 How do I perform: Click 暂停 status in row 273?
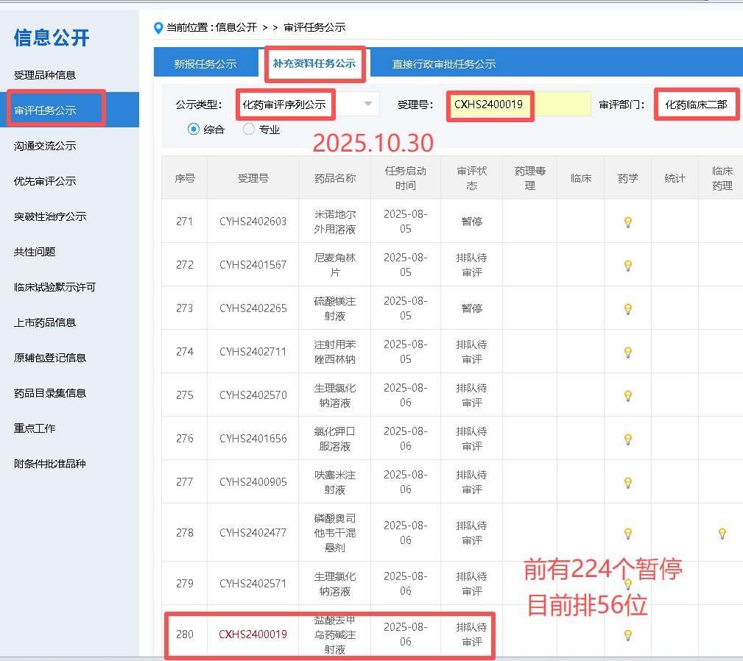click(x=472, y=308)
